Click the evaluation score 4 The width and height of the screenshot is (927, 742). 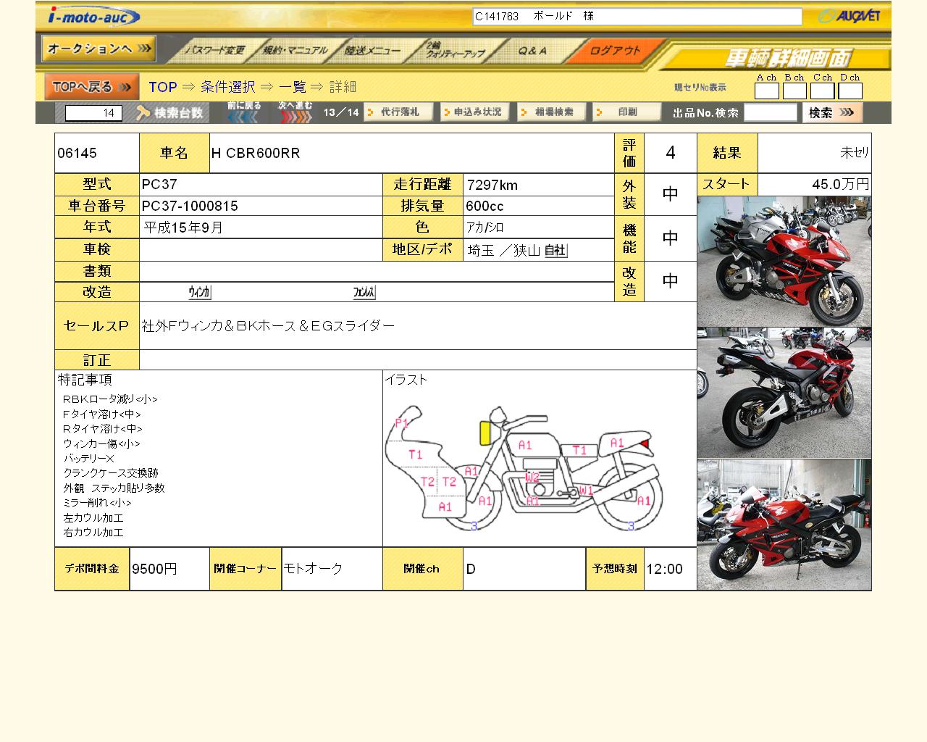pyautogui.click(x=670, y=153)
